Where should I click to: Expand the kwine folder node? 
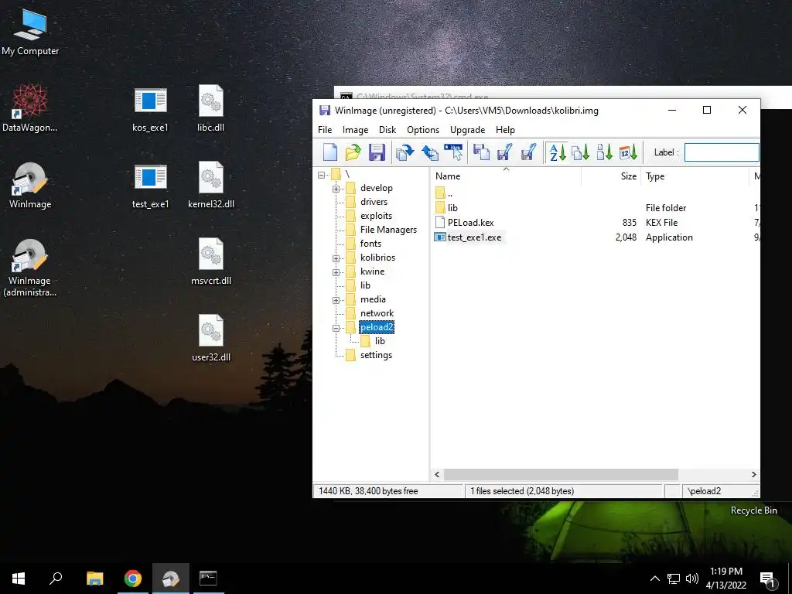tap(336, 273)
